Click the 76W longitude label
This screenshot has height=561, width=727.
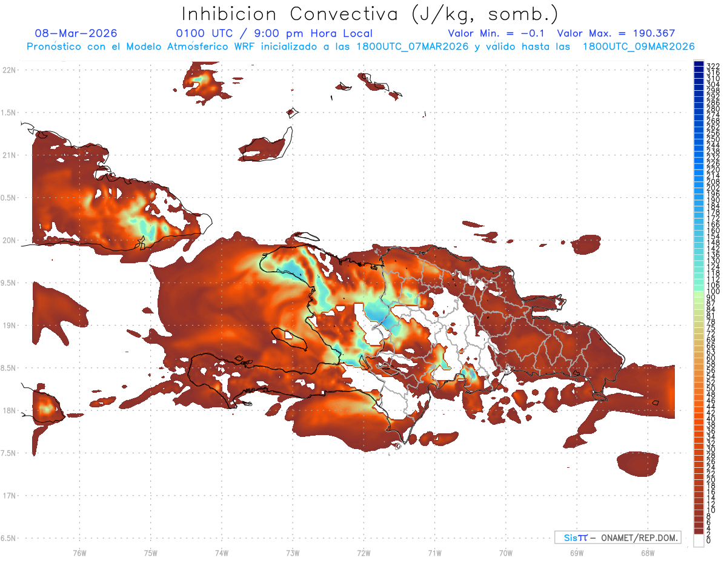click(79, 553)
